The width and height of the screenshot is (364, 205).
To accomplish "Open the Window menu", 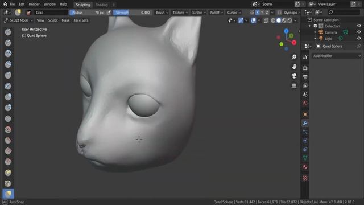I will point(49,4).
